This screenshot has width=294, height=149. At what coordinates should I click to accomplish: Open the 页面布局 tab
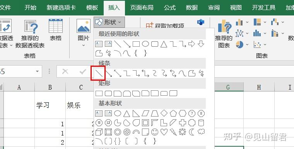point(142,8)
